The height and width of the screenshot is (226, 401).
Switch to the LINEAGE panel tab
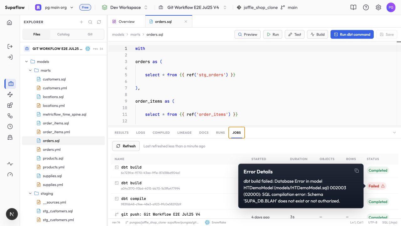(185, 132)
